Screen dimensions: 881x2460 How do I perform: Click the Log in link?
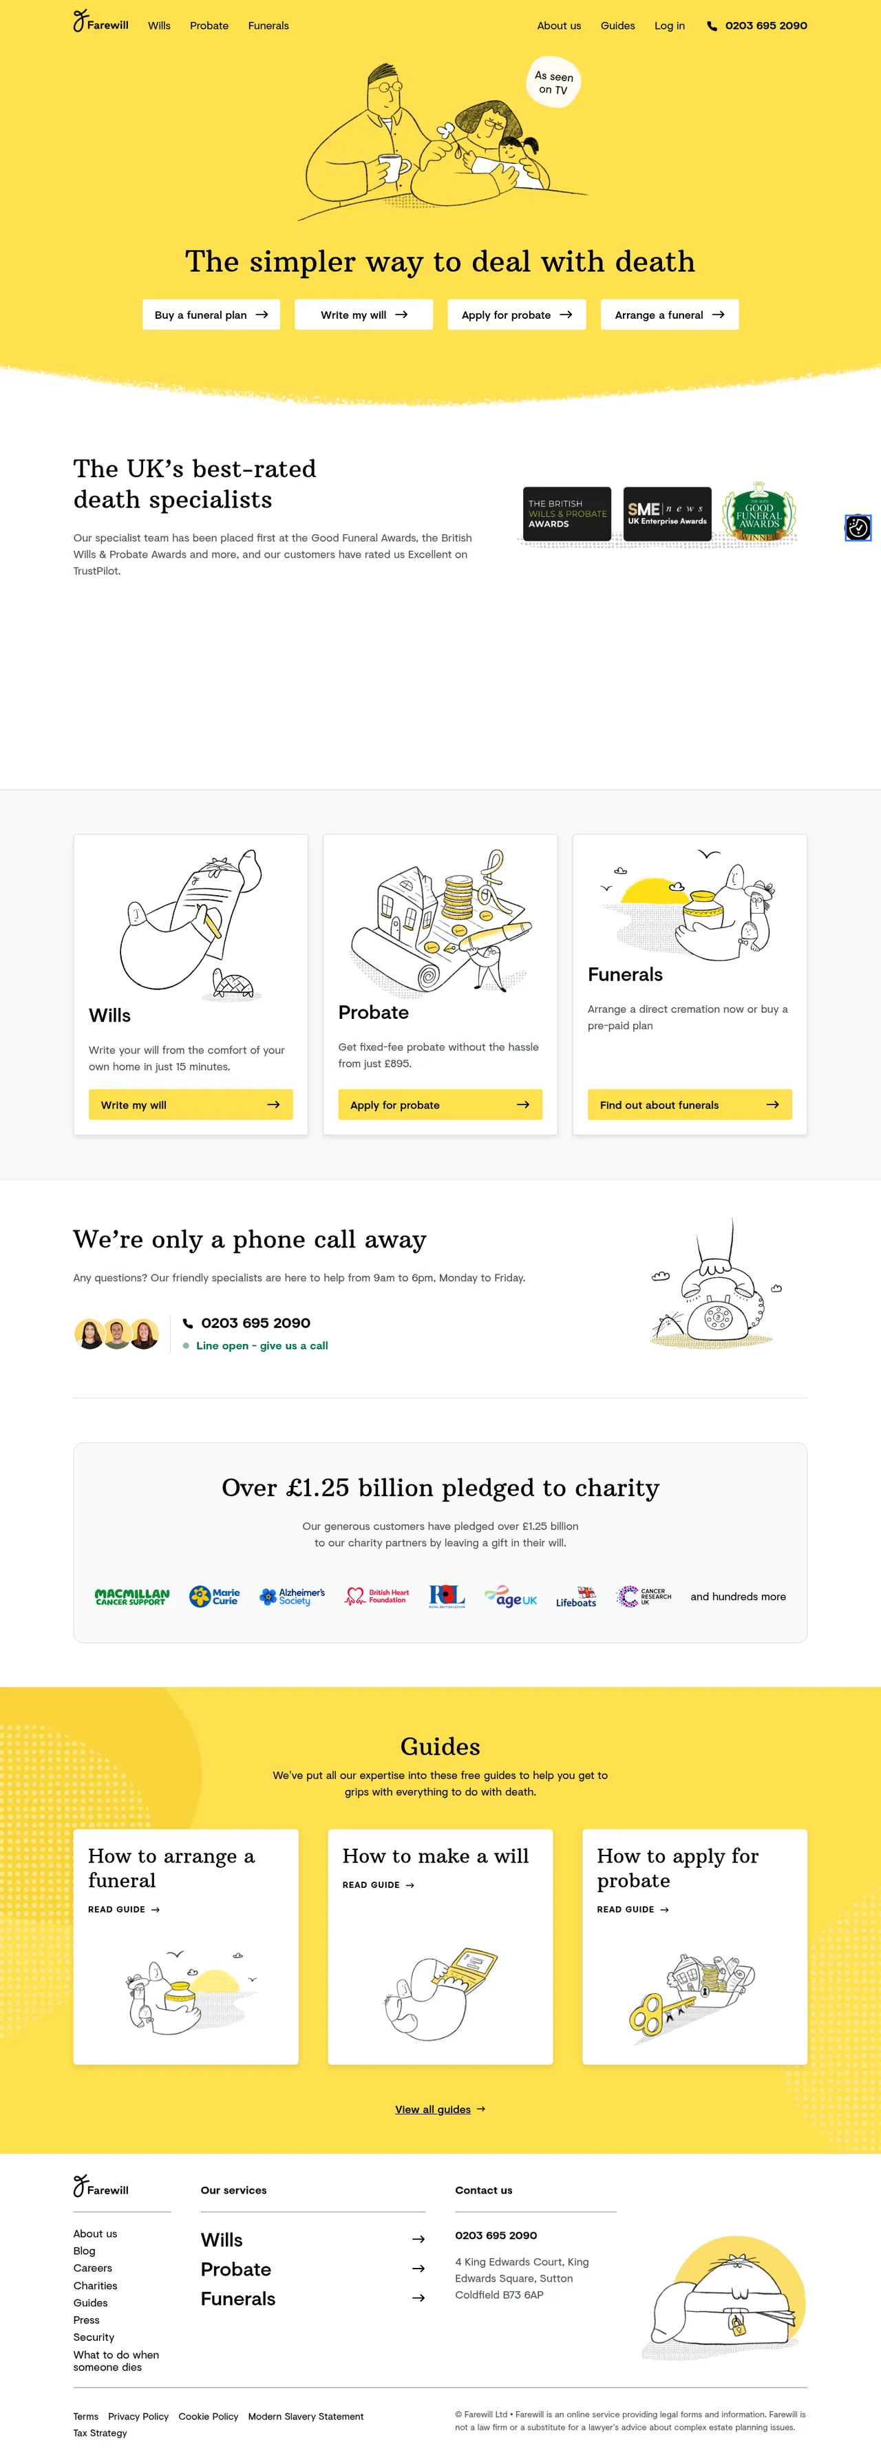669,25
